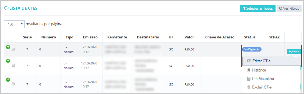The width and height of the screenshot is (304, 94).
Task: Open the Ver Filtros button
Action: pyautogui.click(x=289, y=9)
